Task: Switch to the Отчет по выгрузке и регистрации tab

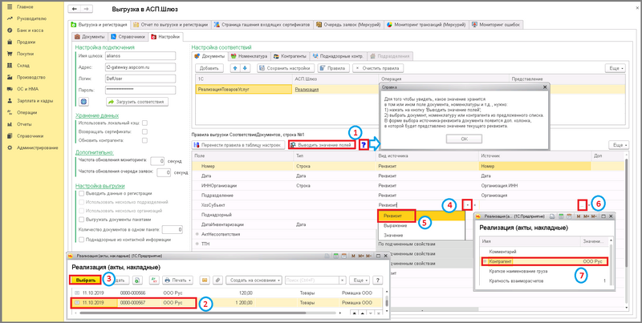Action: tap(171, 25)
